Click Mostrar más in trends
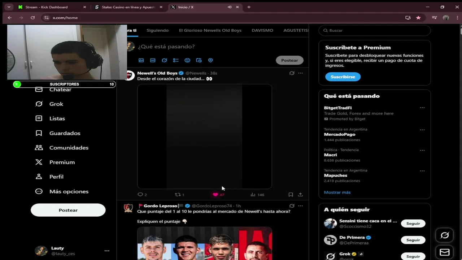This screenshot has width=462, height=260. (337, 192)
